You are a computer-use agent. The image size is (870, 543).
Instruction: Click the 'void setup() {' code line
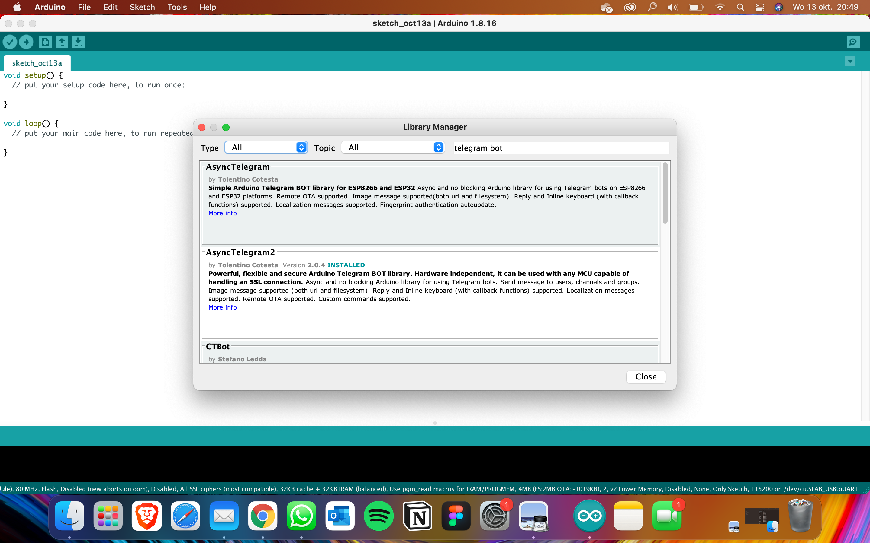(x=33, y=75)
